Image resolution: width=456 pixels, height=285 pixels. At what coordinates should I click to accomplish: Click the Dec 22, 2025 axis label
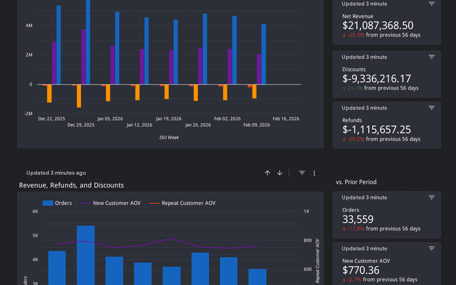click(52, 119)
